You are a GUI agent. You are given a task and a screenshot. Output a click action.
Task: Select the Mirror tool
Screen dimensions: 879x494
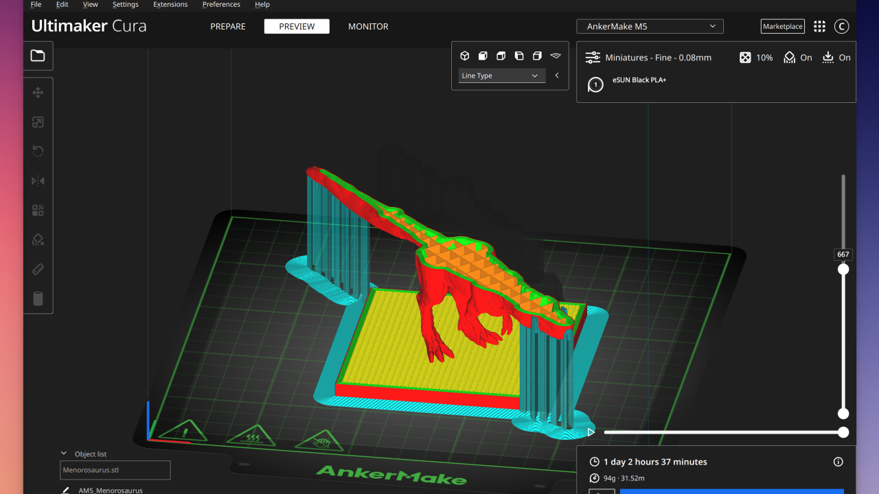(x=38, y=180)
